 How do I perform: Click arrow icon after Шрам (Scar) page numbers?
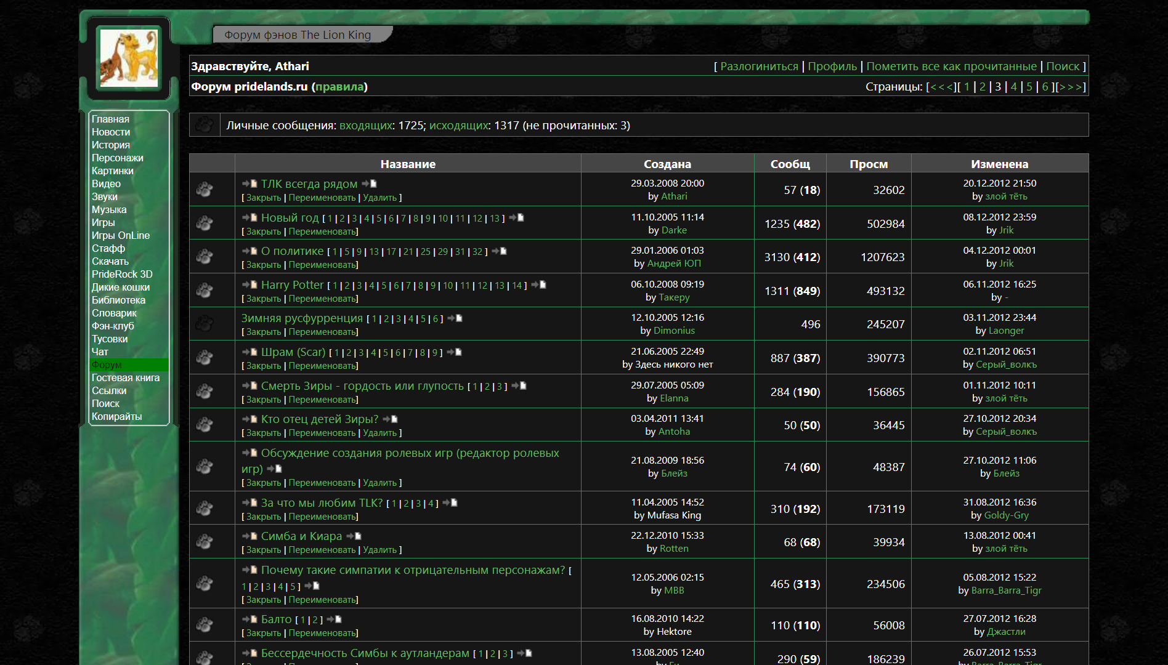pyautogui.click(x=454, y=352)
